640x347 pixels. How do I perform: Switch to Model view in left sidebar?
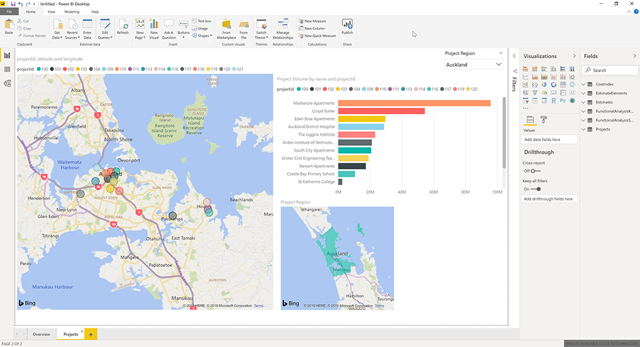tap(7, 83)
